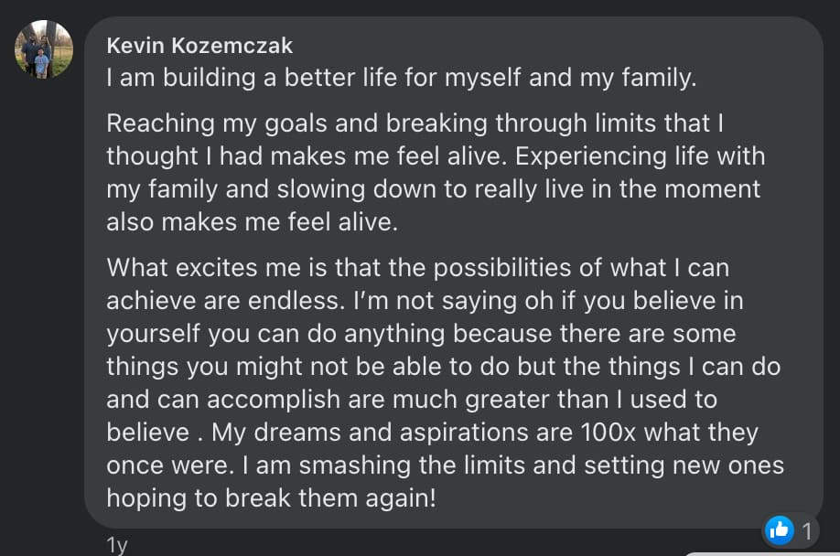Click the line starting 'yourself you can do anything'

421,334
